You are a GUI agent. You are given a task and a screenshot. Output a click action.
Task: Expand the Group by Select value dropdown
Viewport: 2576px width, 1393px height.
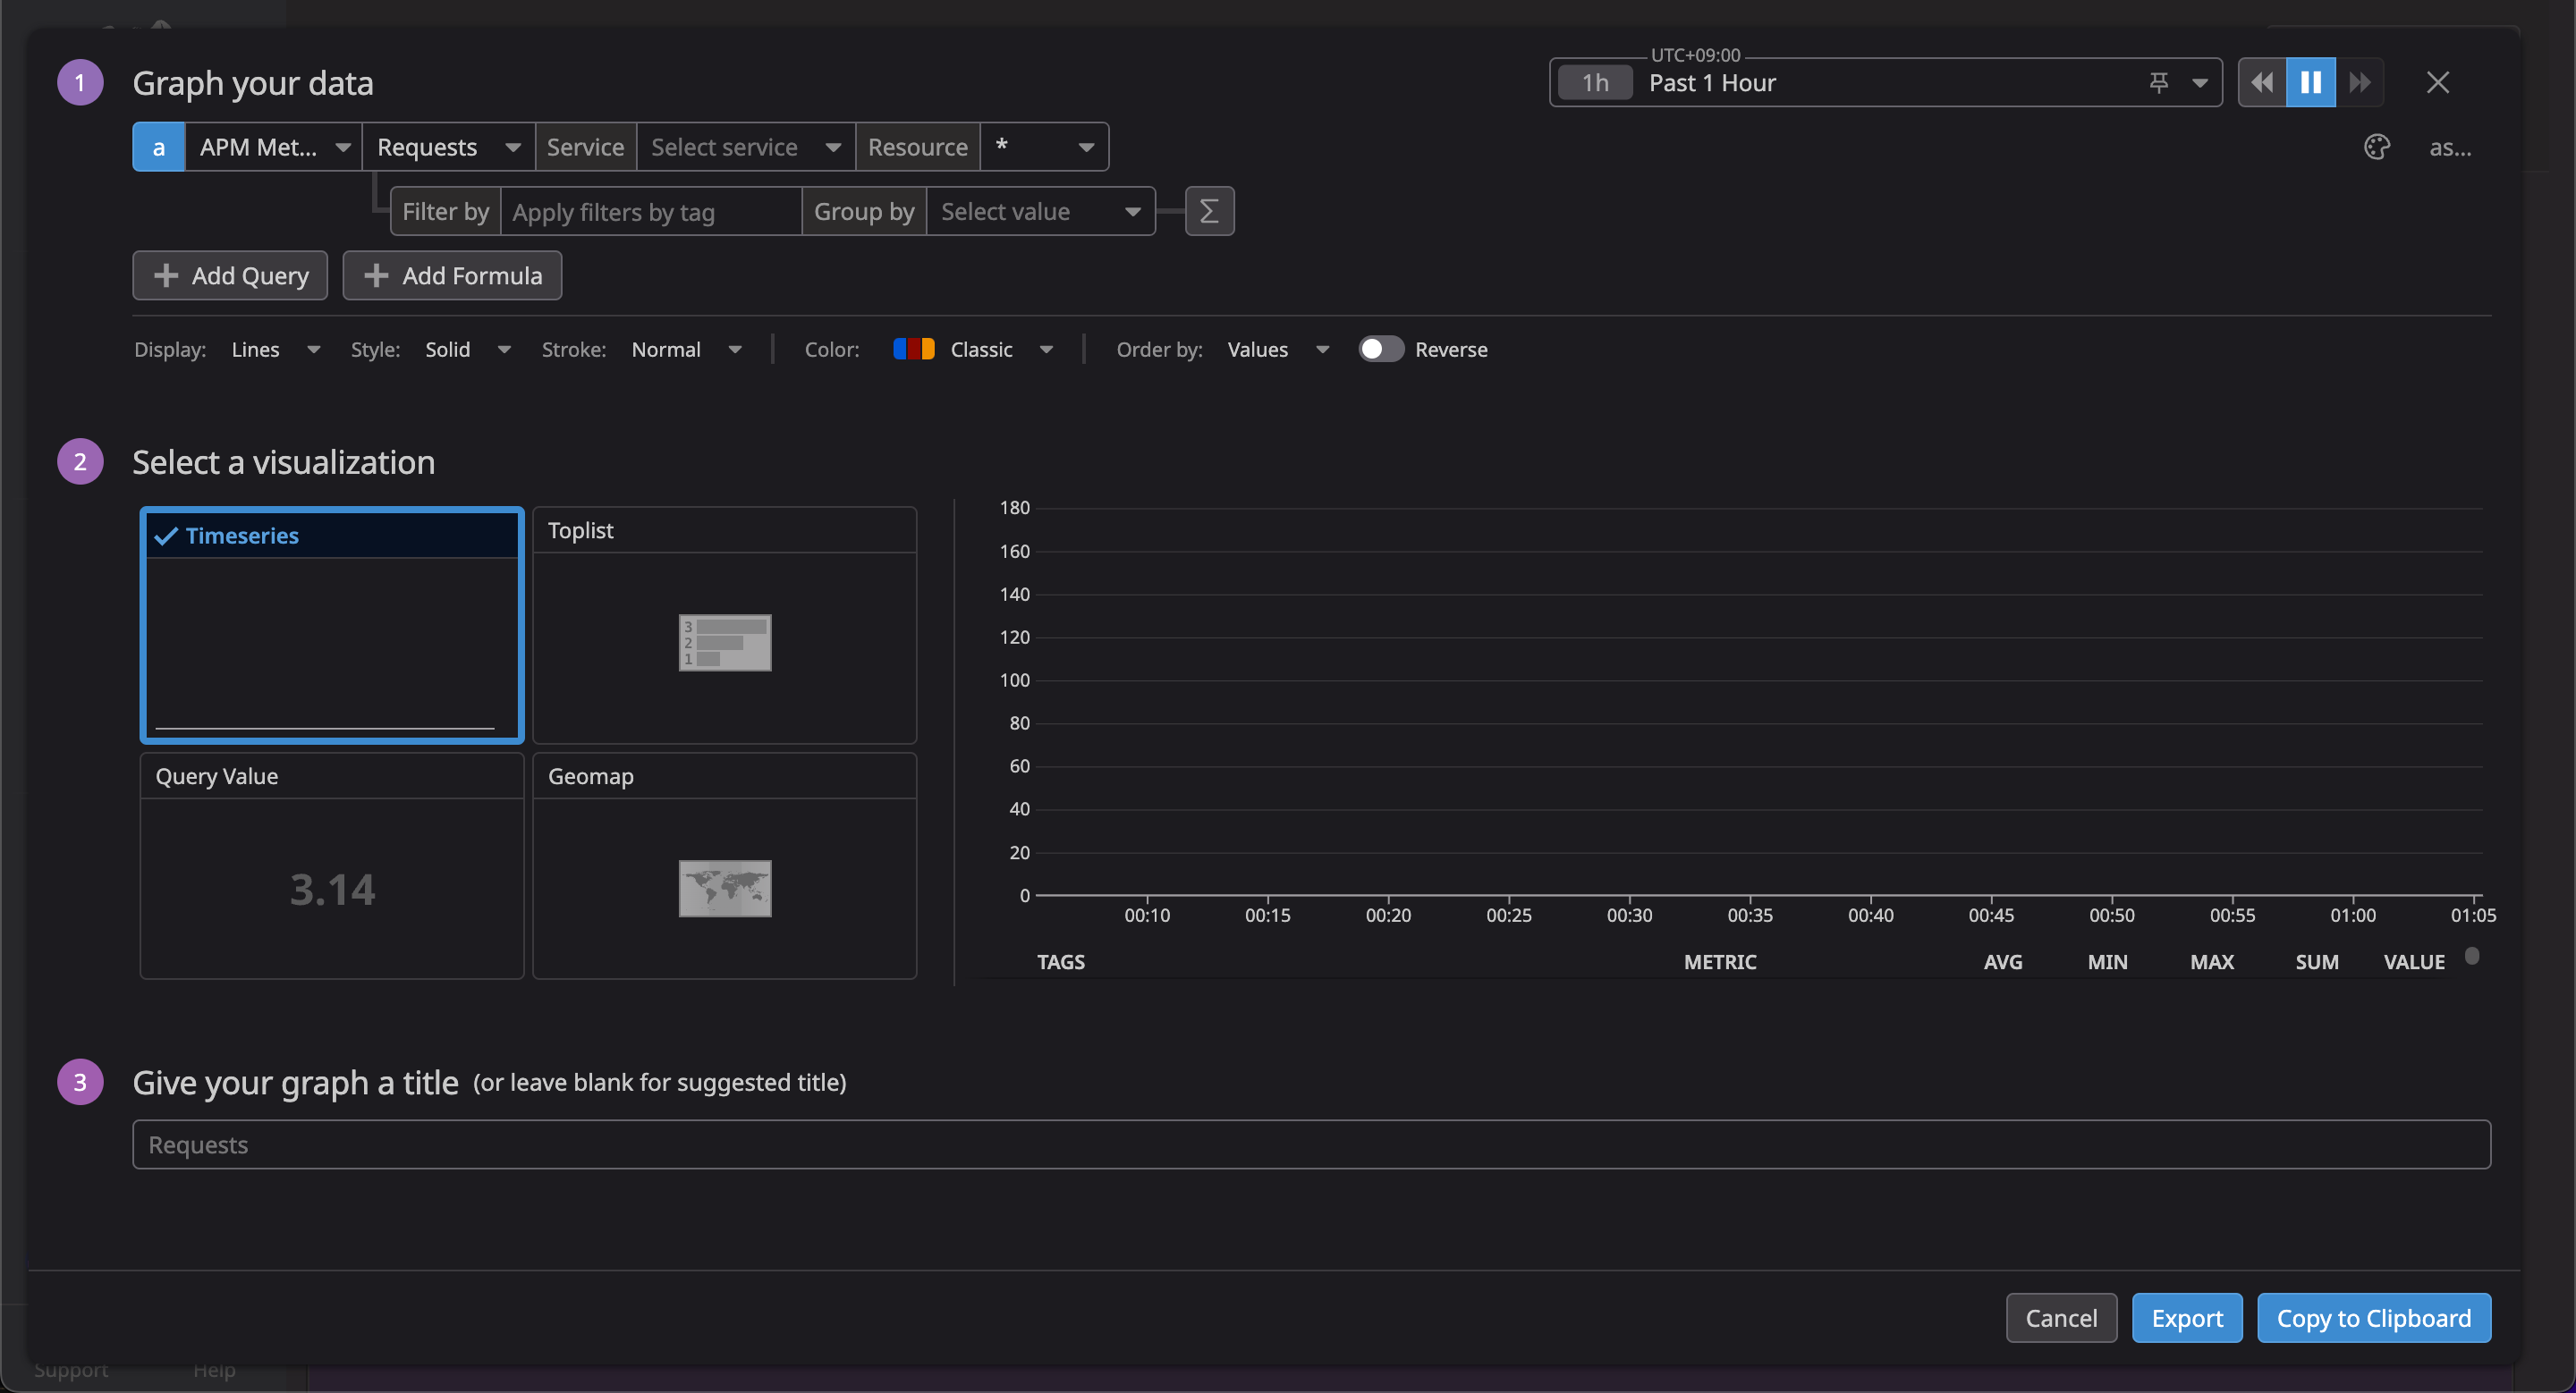1040,211
